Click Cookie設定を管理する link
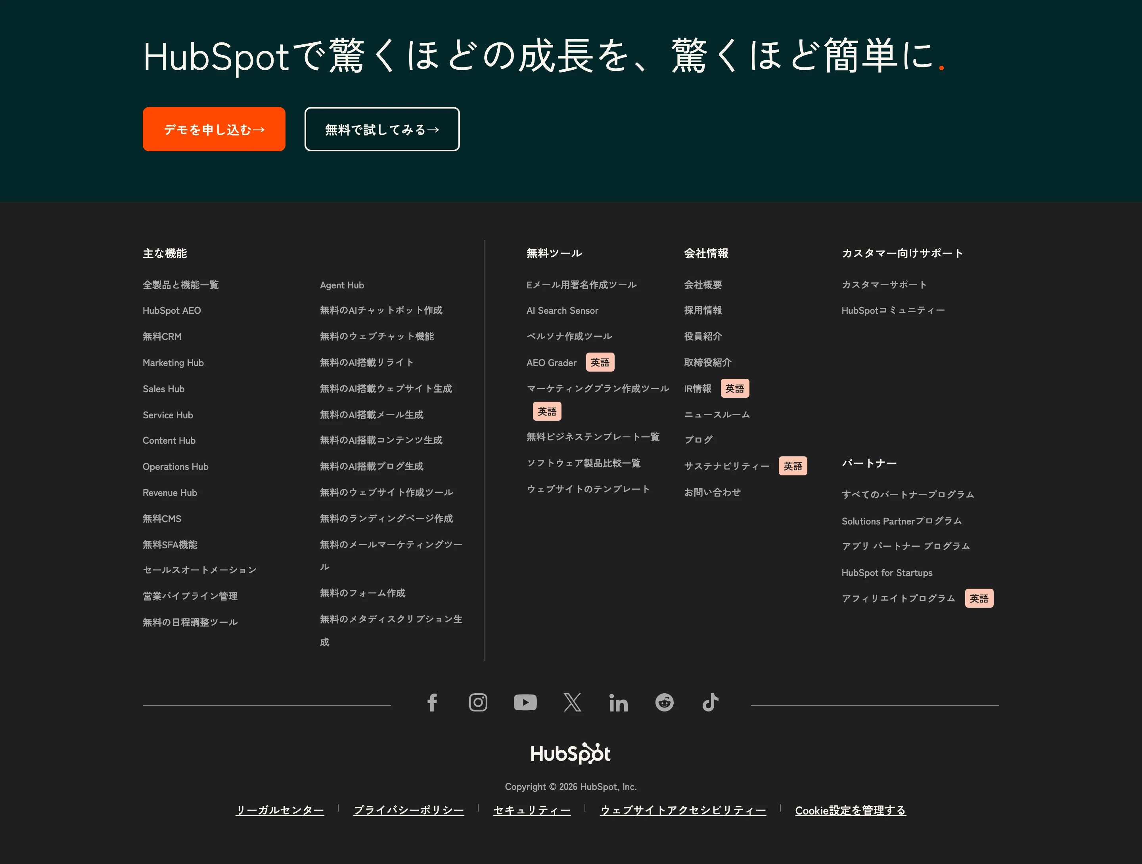 tap(850, 811)
